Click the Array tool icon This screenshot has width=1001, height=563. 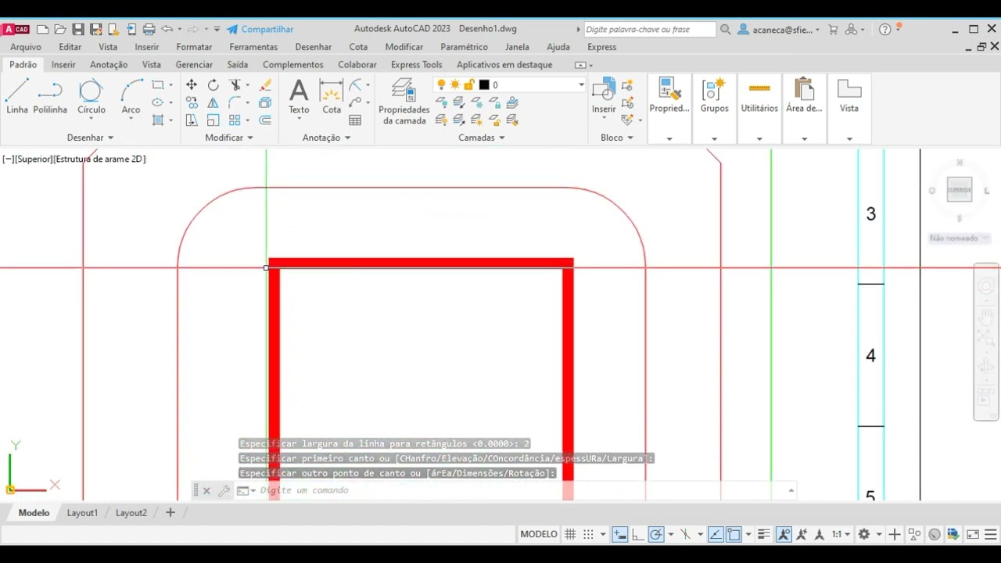click(235, 120)
